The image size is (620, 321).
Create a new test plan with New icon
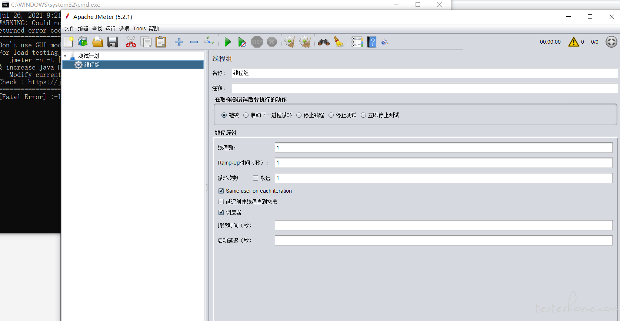tap(69, 42)
